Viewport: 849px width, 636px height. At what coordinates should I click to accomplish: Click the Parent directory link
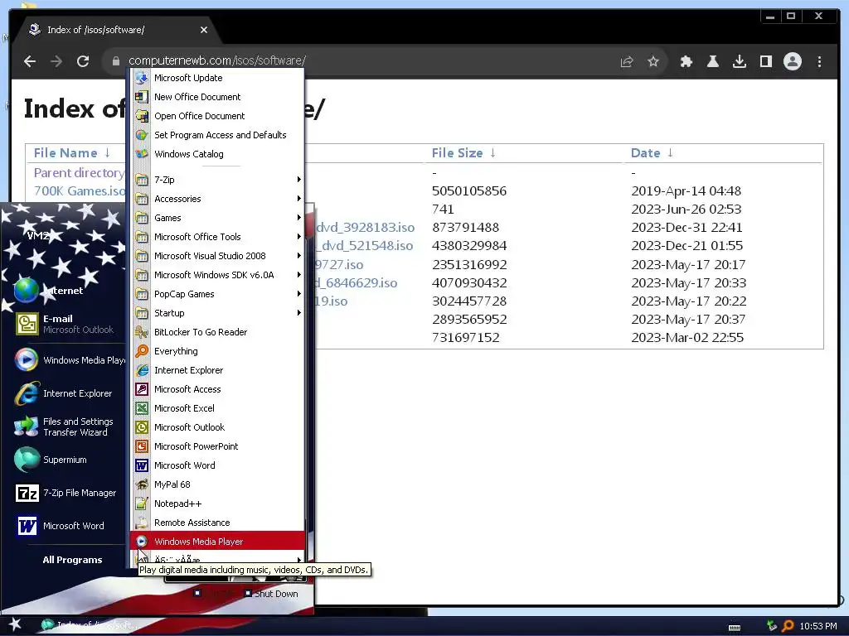pyautogui.click(x=79, y=172)
